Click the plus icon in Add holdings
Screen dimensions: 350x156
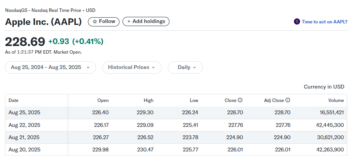[129, 21]
